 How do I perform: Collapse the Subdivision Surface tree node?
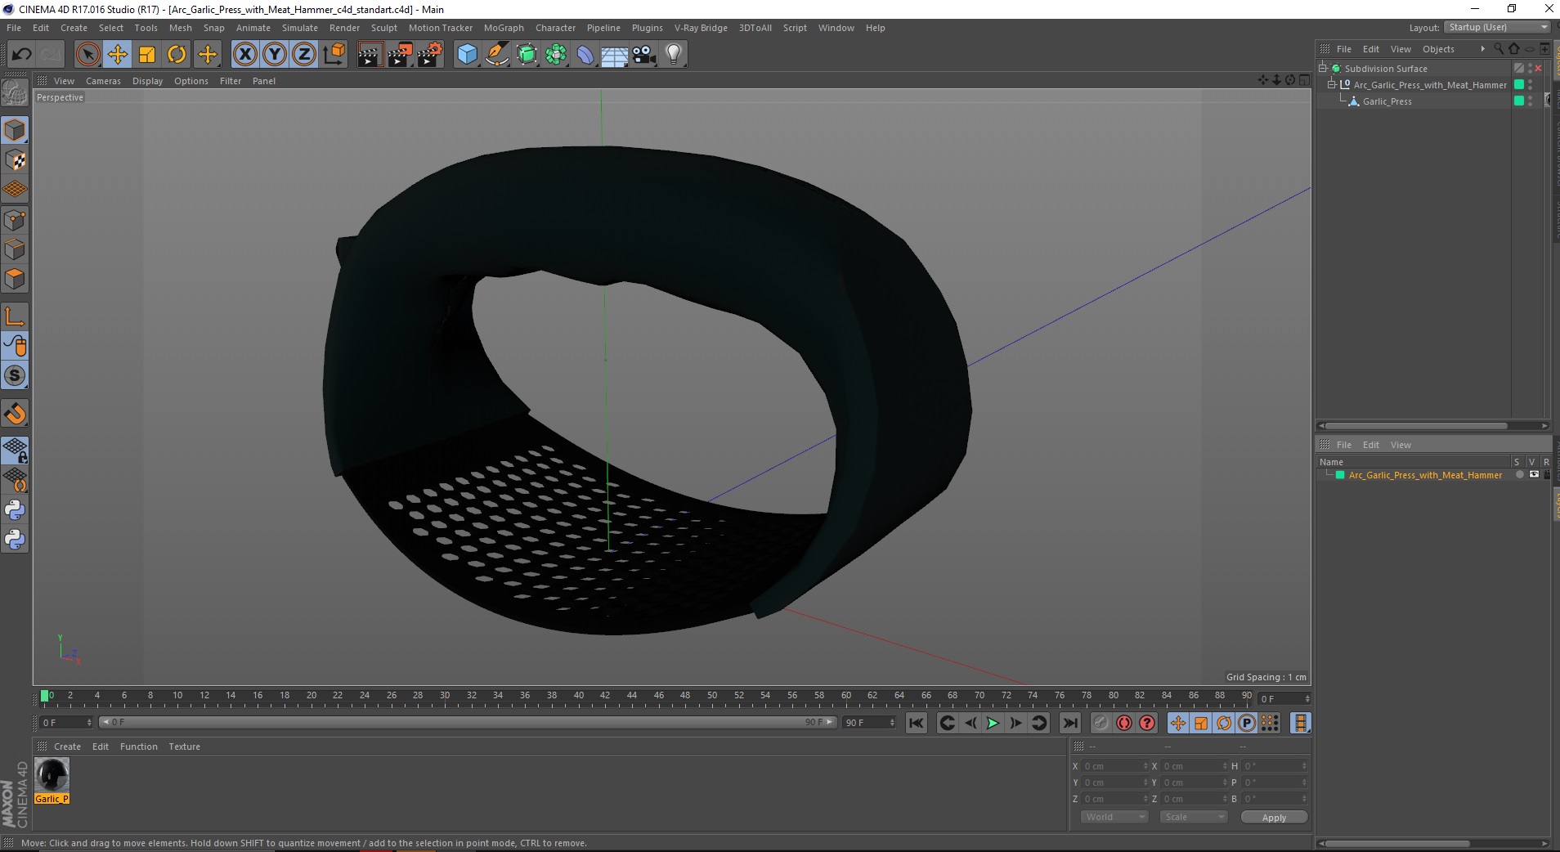tap(1322, 69)
